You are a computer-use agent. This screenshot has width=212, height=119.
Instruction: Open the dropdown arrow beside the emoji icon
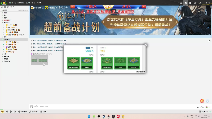pyautogui.click(x=34, y=107)
